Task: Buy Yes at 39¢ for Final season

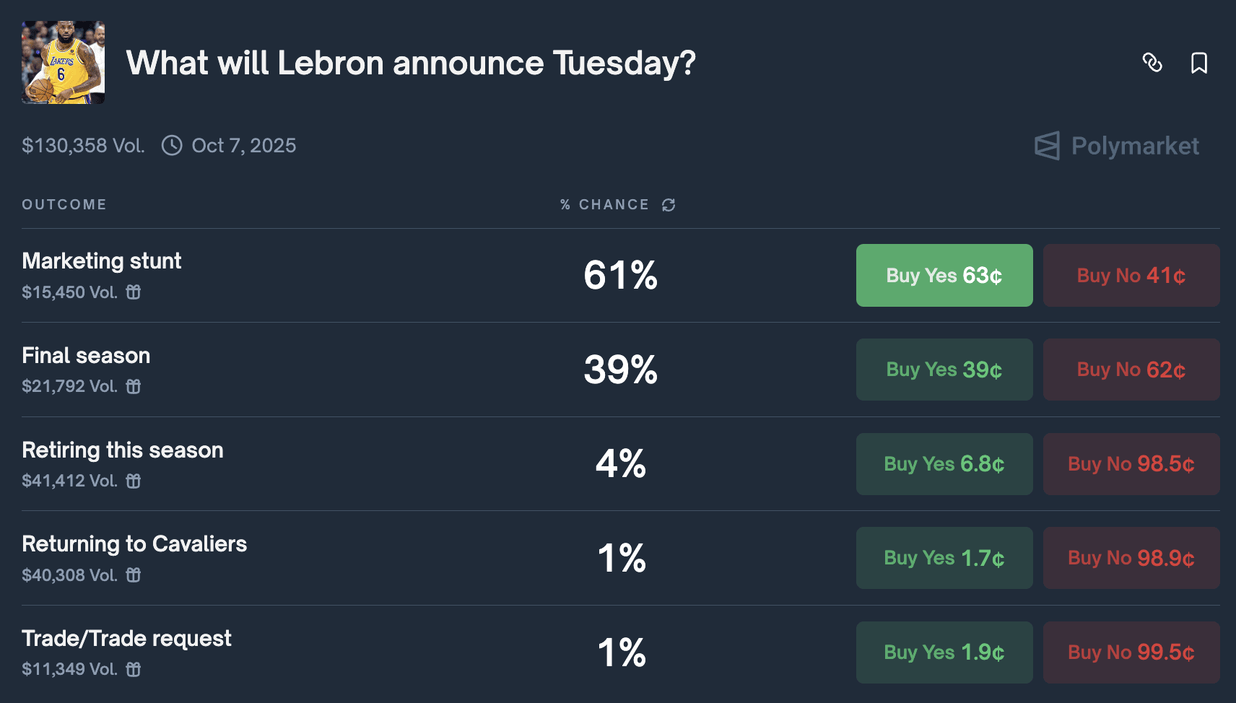Action: (x=944, y=370)
